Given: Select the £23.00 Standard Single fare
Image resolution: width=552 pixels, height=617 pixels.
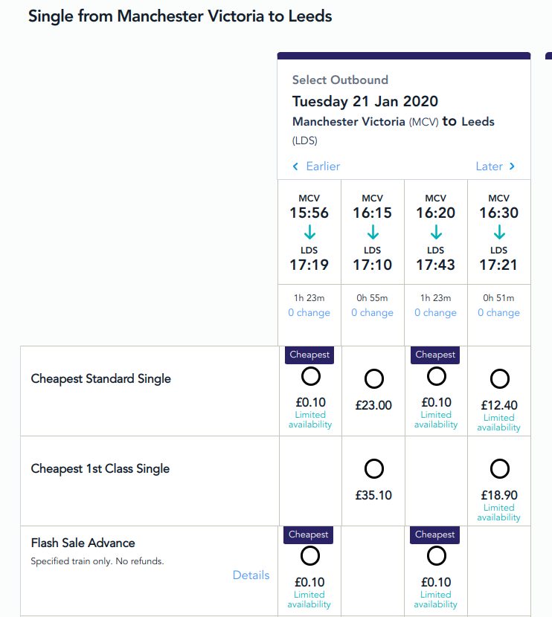Looking at the screenshot, I should (373, 379).
